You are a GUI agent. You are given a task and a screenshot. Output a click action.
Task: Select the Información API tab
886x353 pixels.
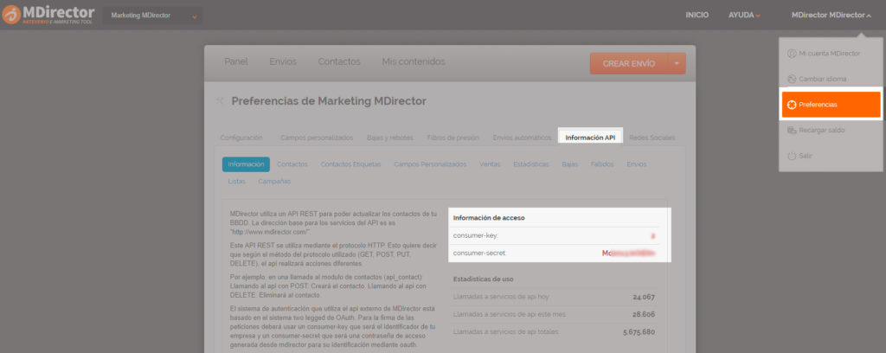(x=590, y=138)
